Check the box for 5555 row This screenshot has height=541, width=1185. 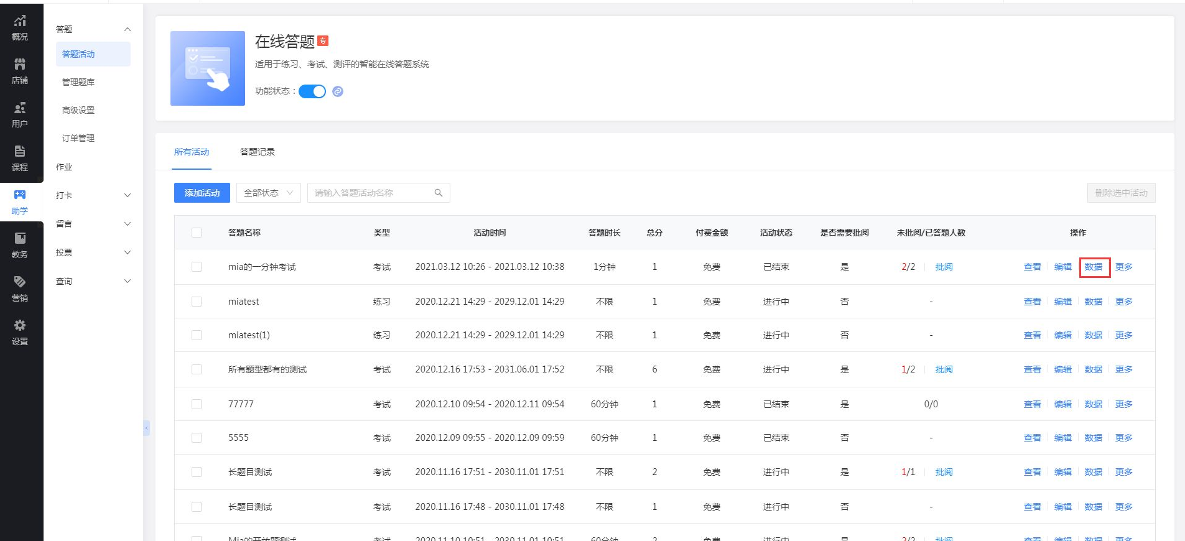tap(197, 438)
